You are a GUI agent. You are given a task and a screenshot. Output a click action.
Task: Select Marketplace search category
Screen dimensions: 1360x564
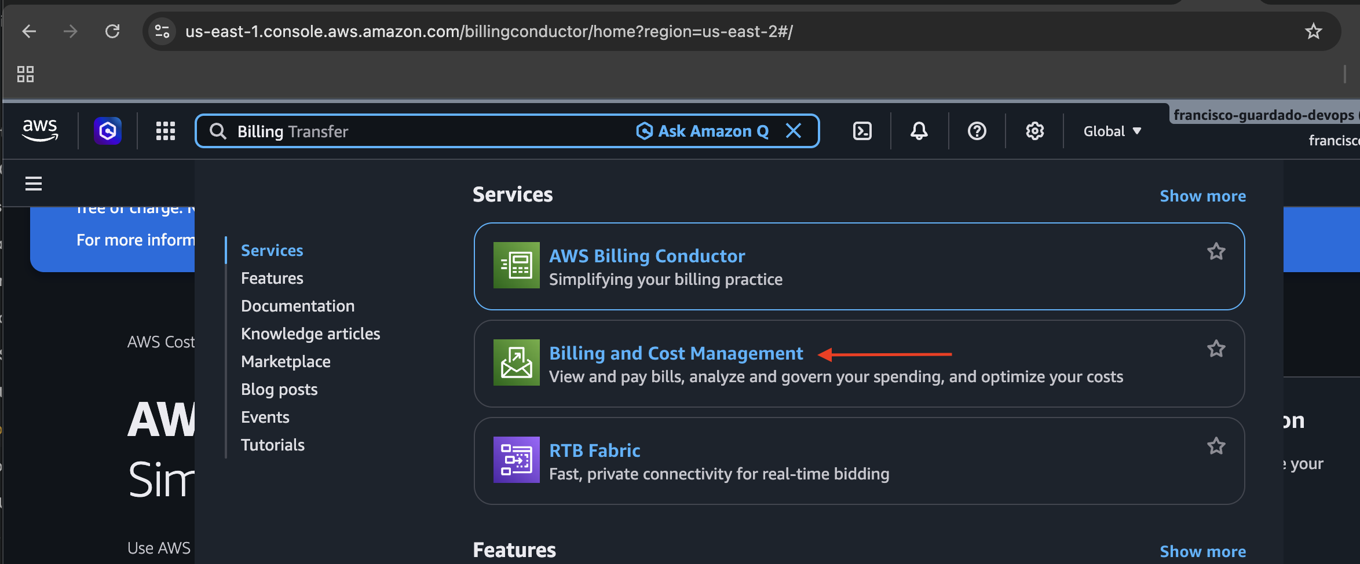pyautogui.click(x=286, y=361)
